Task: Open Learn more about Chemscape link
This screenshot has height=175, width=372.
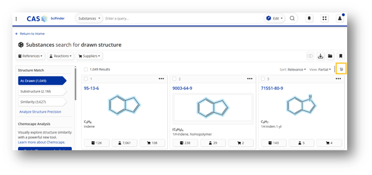Action: point(42,142)
